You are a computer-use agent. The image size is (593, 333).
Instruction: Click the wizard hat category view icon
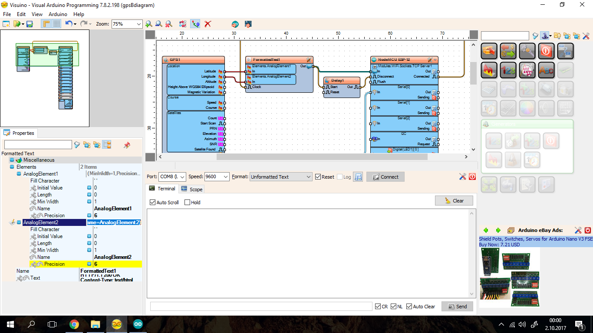[545, 36]
